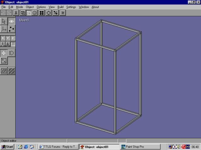Pick the Scale tool
201x150 pixels.
click(4, 61)
